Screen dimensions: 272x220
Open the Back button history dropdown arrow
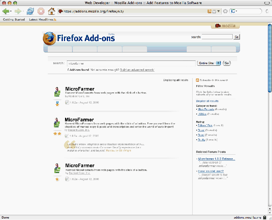tap(11, 11)
